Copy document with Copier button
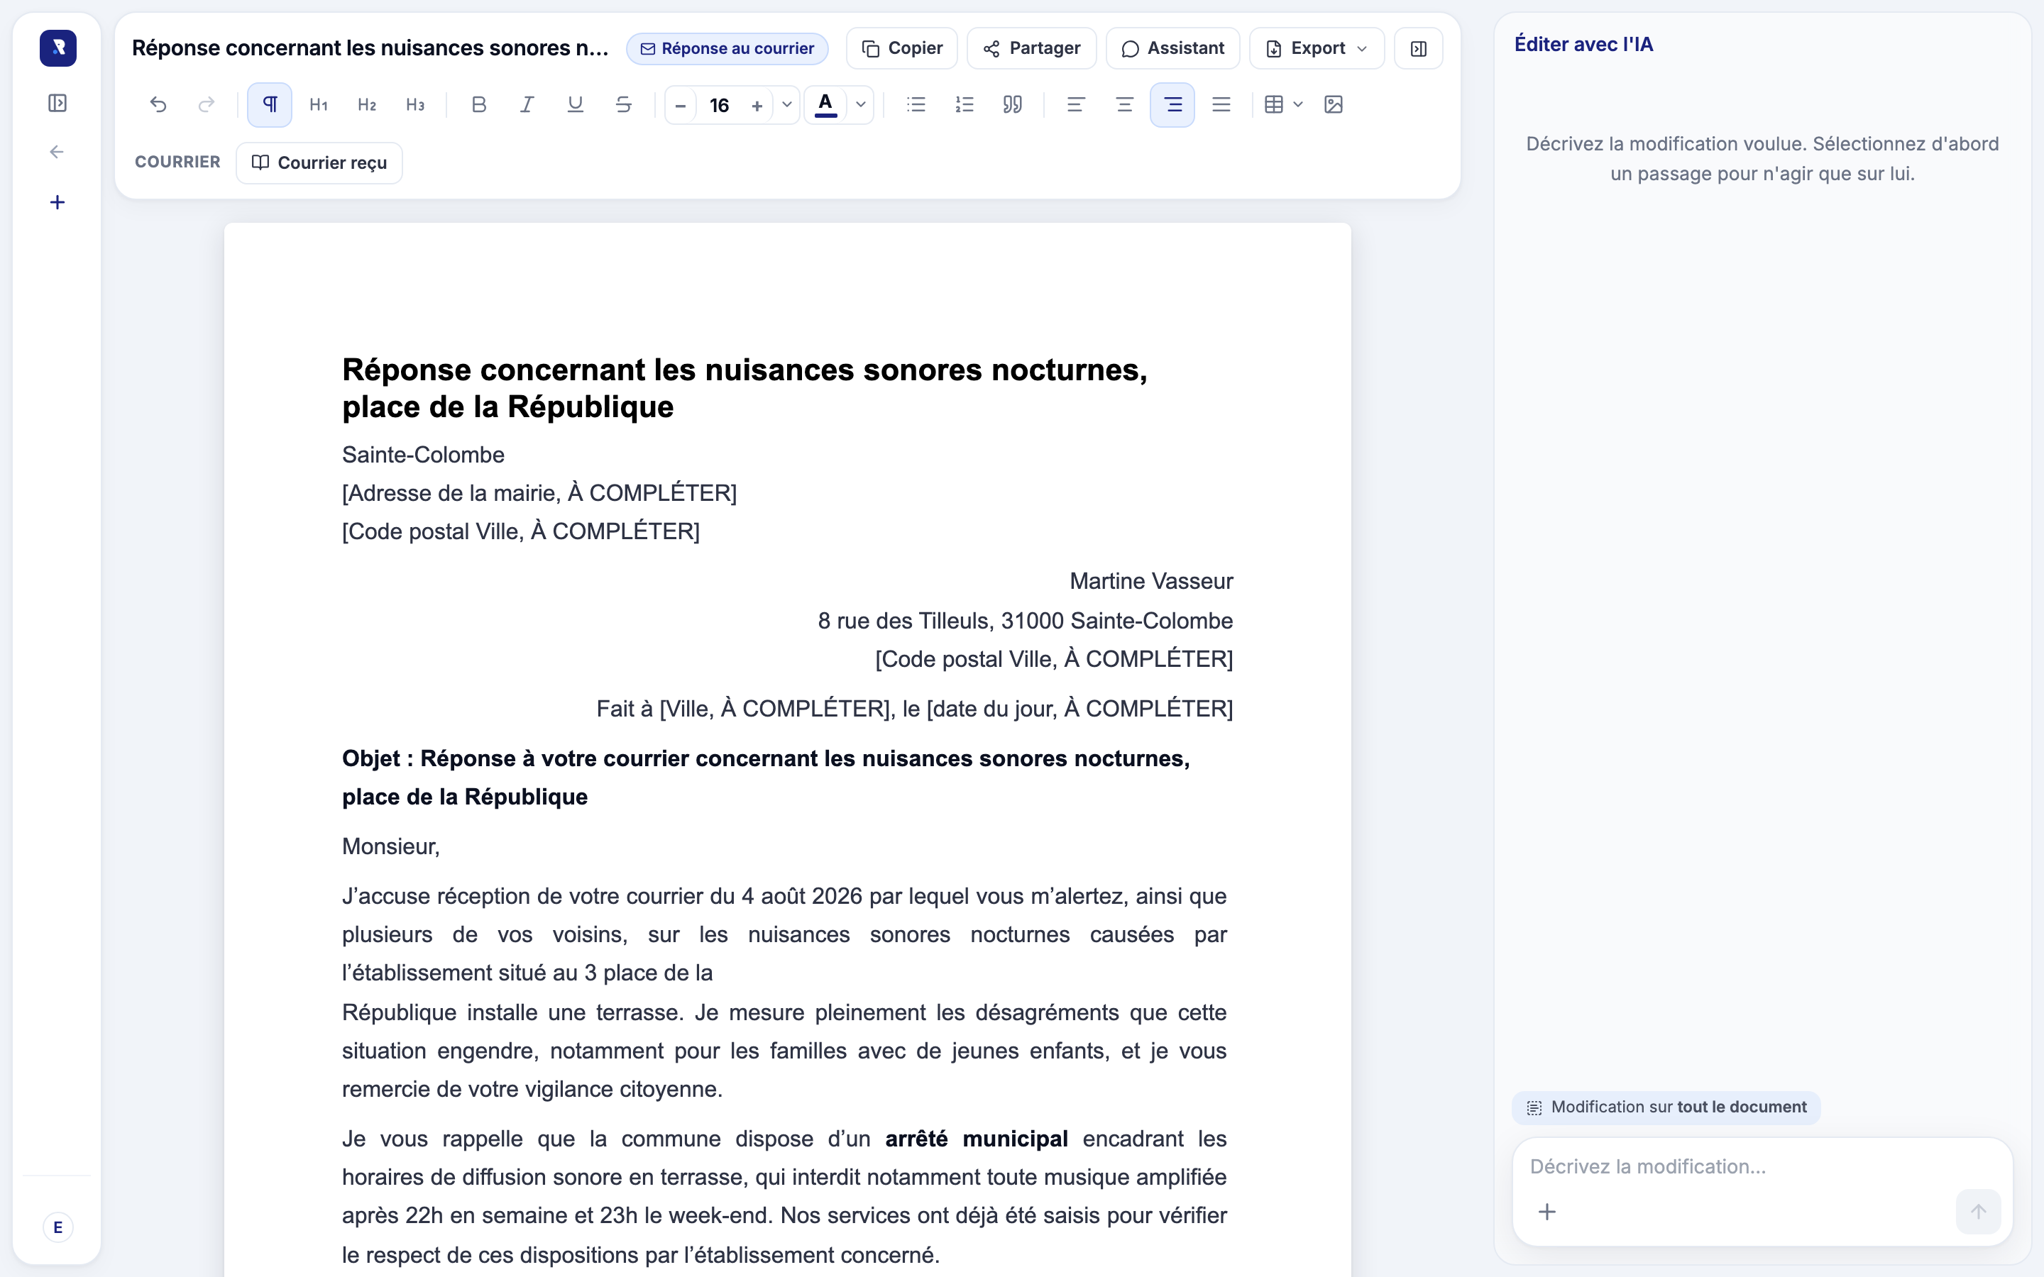Screen dimensions: 2044x1277 point(902,48)
